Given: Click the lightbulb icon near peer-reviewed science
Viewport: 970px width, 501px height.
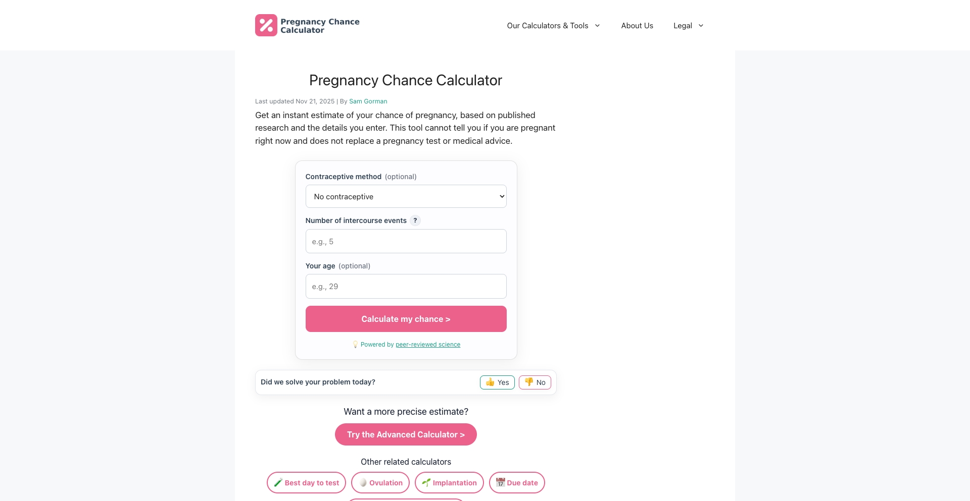Looking at the screenshot, I should coord(356,345).
